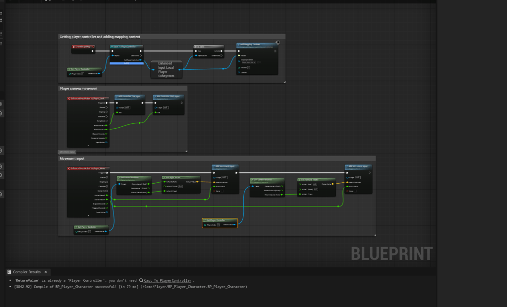Select the Add Controller Pitch Input node
The image size is (507, 307).
click(x=168, y=97)
